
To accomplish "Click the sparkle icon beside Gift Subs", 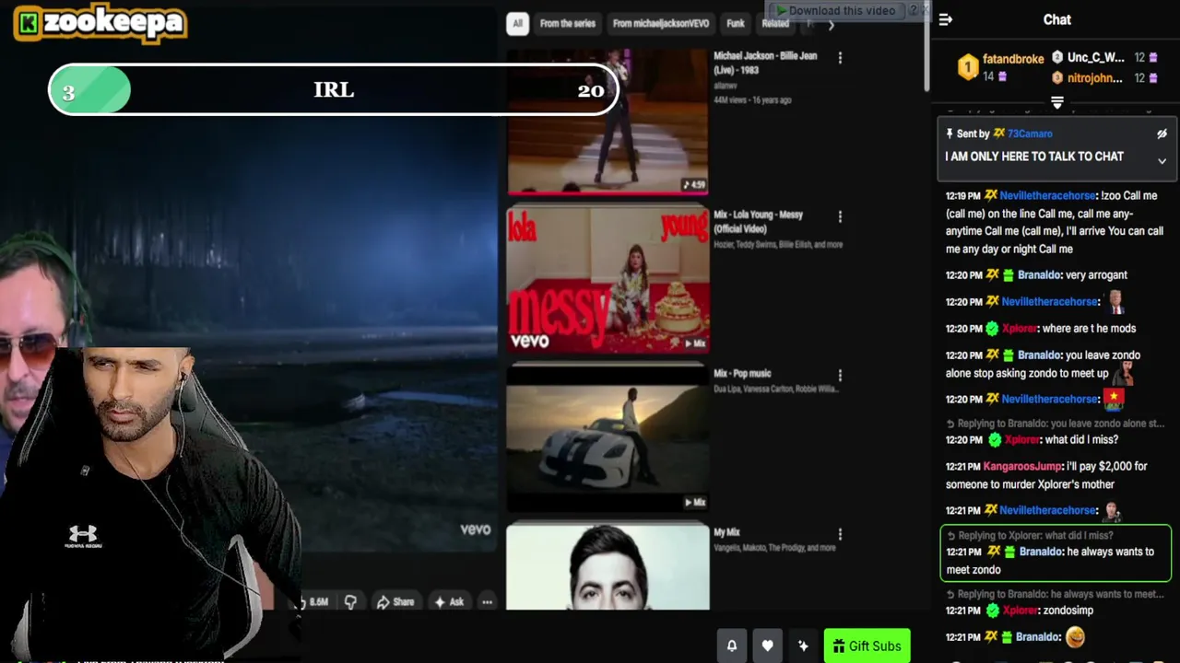I will (803, 646).
